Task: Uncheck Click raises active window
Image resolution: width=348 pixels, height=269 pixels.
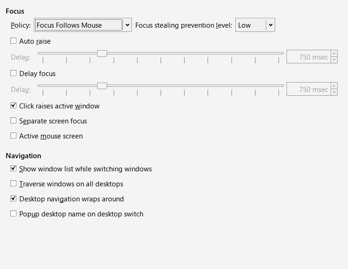Action: 14,106
